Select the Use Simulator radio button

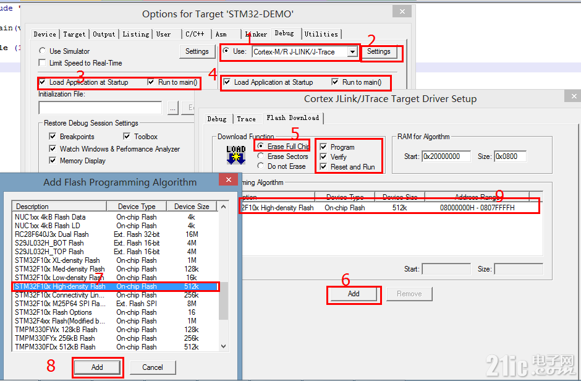tap(42, 51)
